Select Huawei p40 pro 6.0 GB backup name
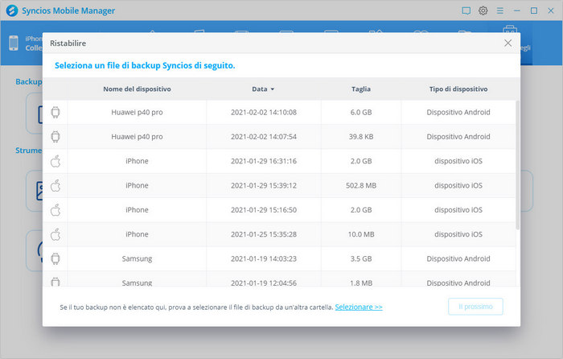The height and width of the screenshot is (359, 563). click(x=137, y=112)
